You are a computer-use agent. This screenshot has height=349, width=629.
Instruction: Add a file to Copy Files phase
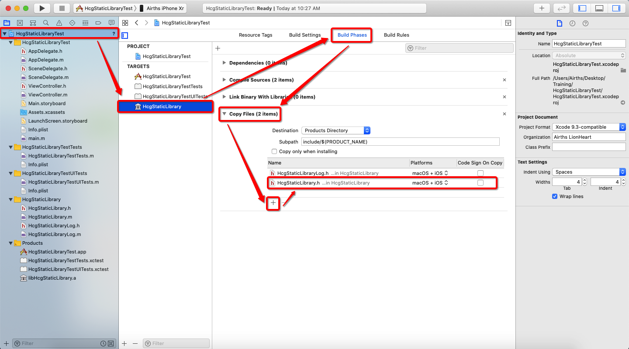[x=273, y=203]
